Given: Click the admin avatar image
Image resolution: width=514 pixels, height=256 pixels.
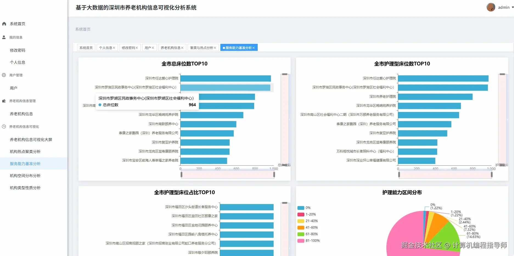Looking at the screenshot, I should point(491,7).
